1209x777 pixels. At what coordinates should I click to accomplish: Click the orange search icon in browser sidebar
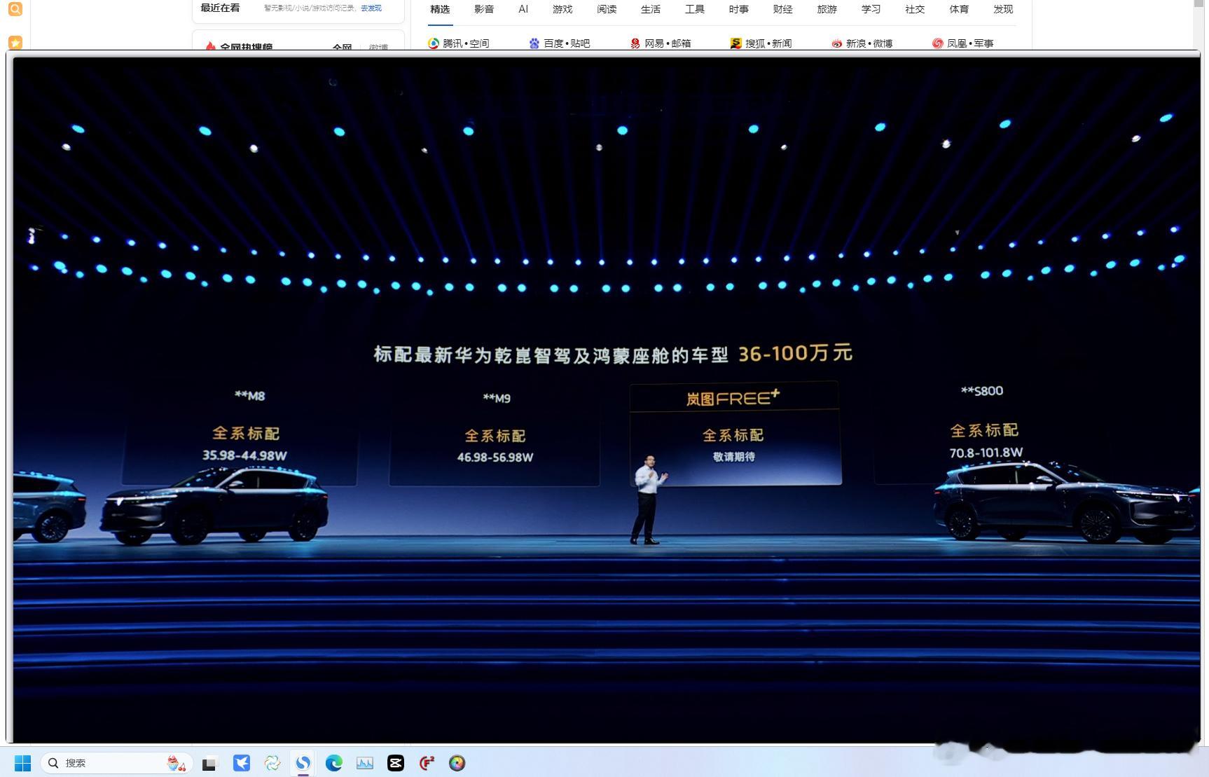(15, 8)
